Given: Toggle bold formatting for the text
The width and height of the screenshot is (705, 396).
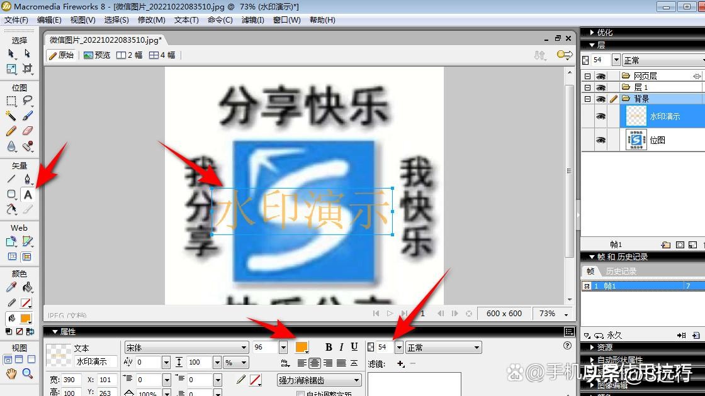Looking at the screenshot, I should [329, 346].
